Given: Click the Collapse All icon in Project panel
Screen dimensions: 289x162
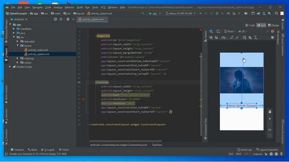Looking at the screenshot, I should tap(61, 19).
